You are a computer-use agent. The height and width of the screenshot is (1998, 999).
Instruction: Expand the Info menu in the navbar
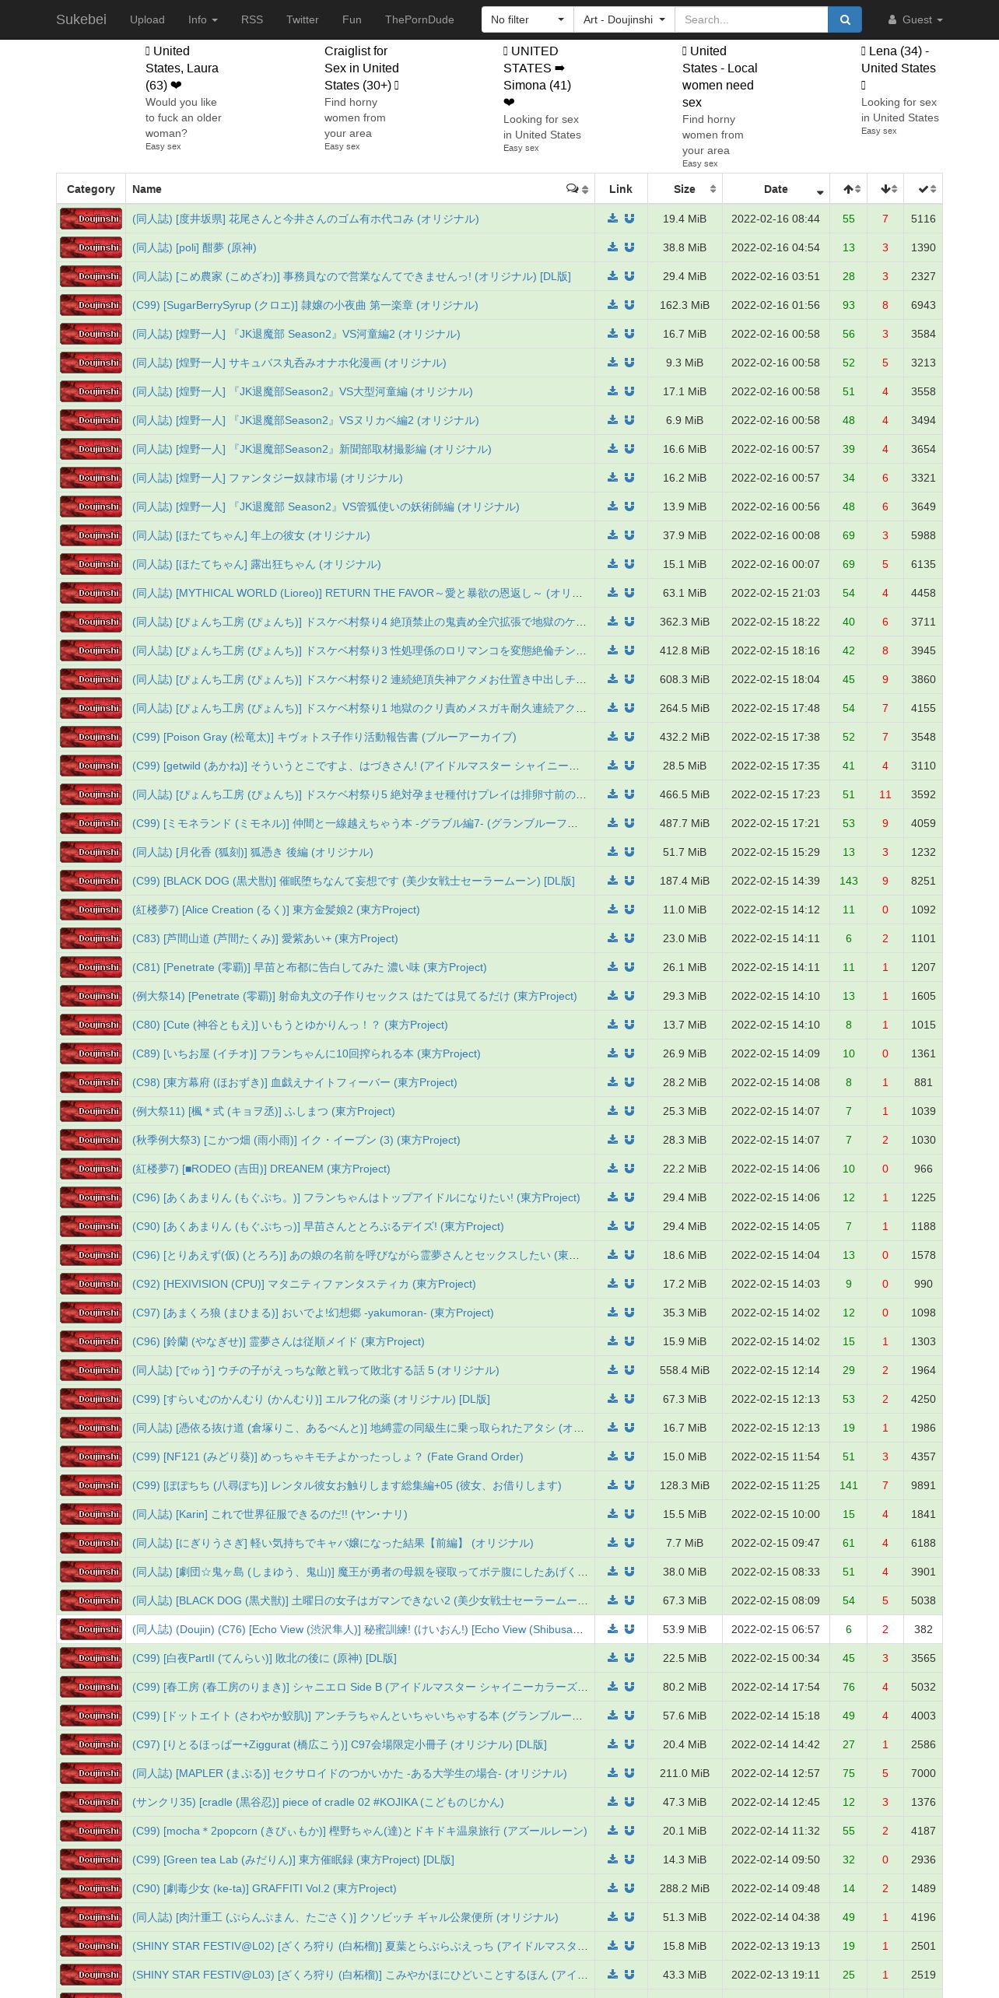202,19
